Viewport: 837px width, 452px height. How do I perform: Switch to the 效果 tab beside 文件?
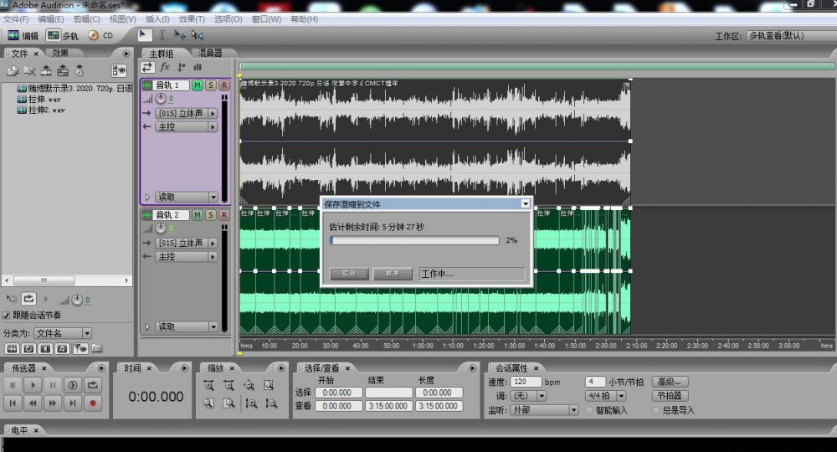pyautogui.click(x=60, y=54)
